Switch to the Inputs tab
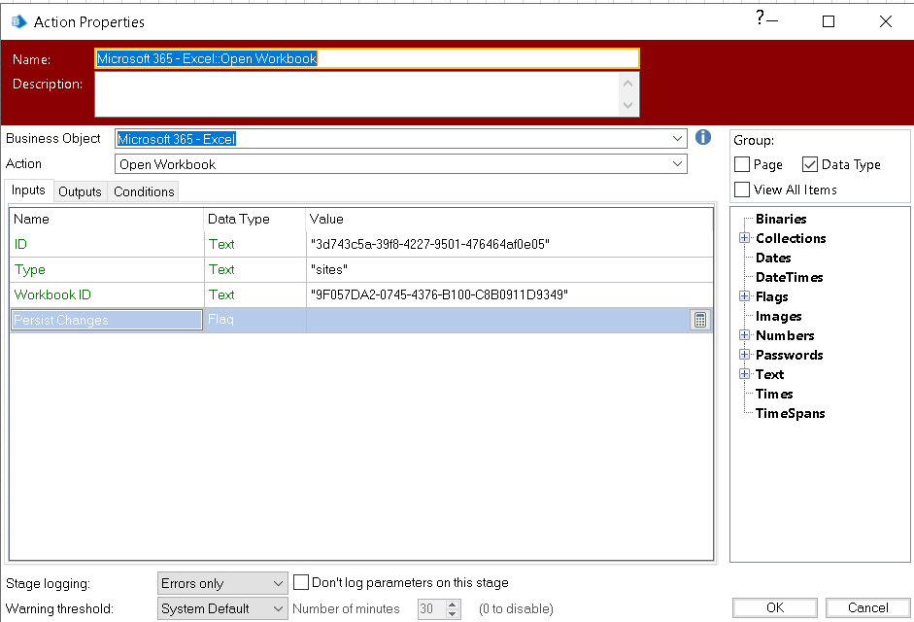The width and height of the screenshot is (914, 622). point(28,190)
